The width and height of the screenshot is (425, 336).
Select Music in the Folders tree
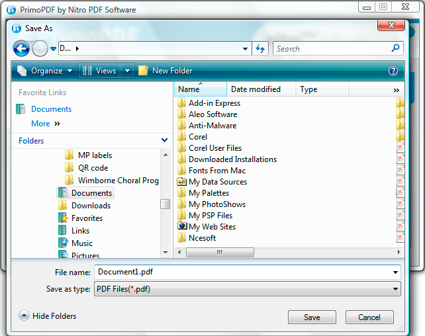pyautogui.click(x=82, y=243)
